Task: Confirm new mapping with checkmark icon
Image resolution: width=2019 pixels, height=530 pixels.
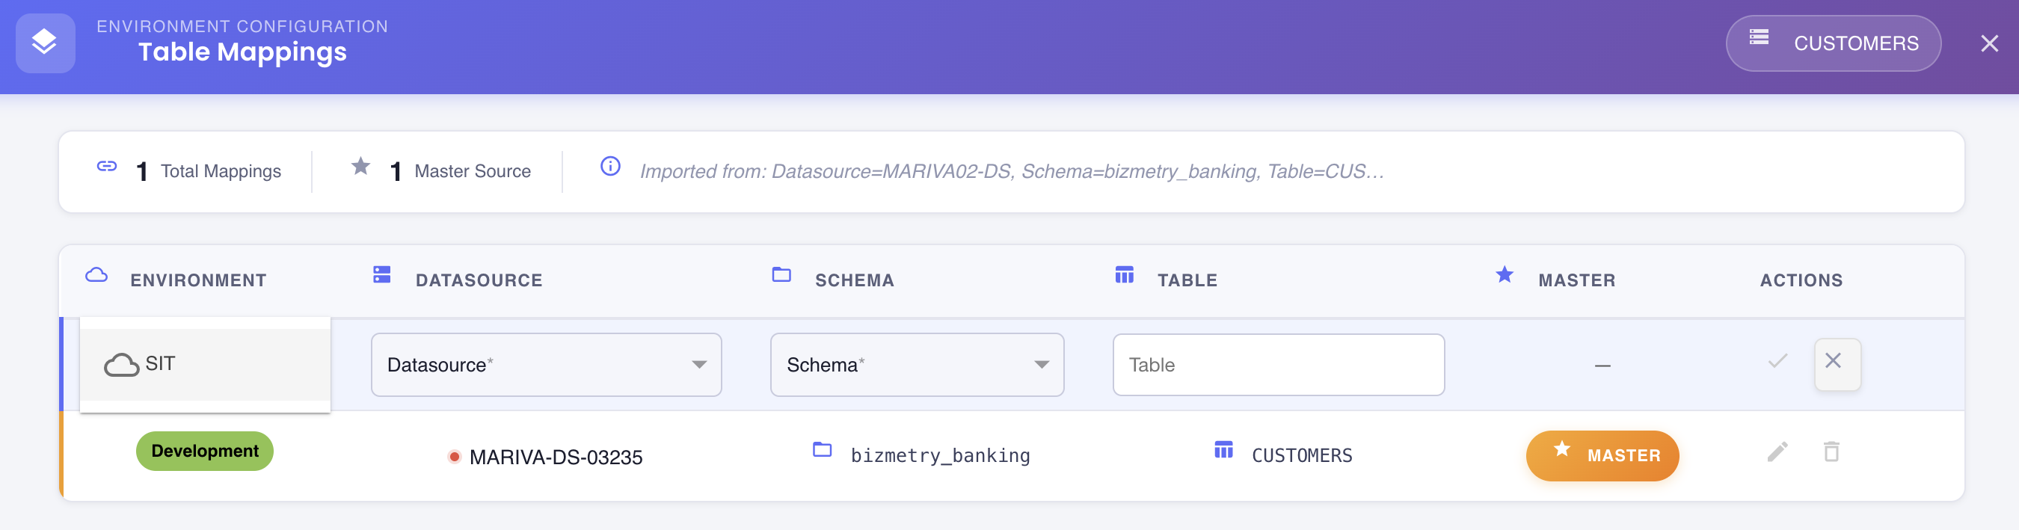Action: [1777, 362]
